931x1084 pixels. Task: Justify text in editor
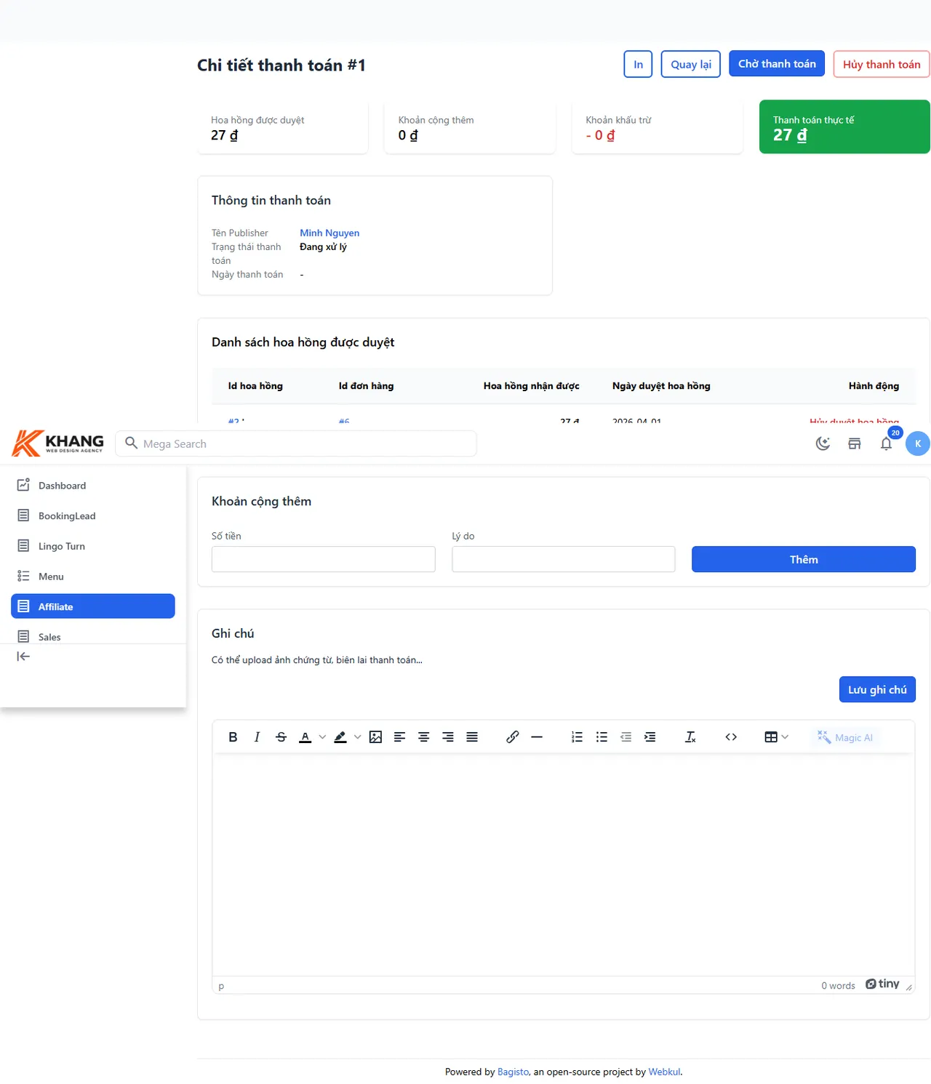point(472,737)
